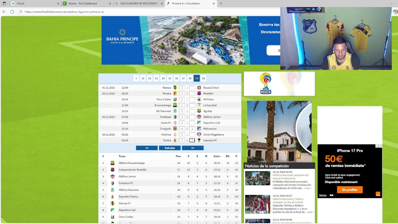The width and height of the screenshot is (398, 224).
Task: Click the browser back arrow
Action: (x=4, y=12)
